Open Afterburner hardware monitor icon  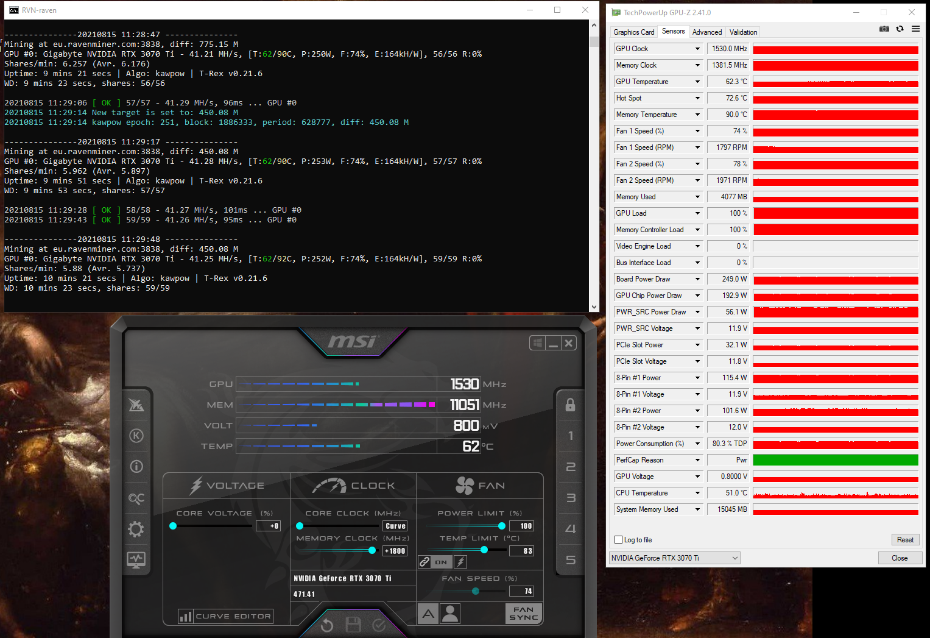coord(136,559)
